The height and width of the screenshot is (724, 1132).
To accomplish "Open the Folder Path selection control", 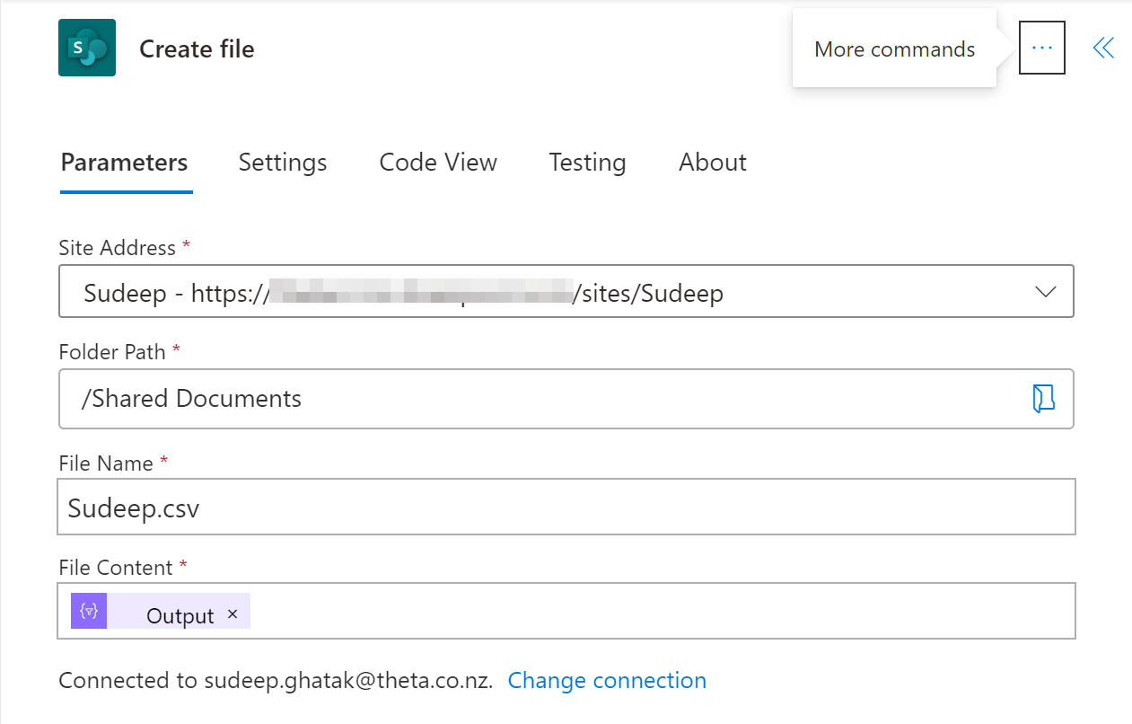I will tap(1044, 399).
